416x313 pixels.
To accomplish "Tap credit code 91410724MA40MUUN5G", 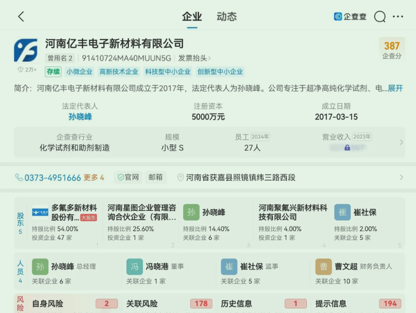I will (127, 58).
